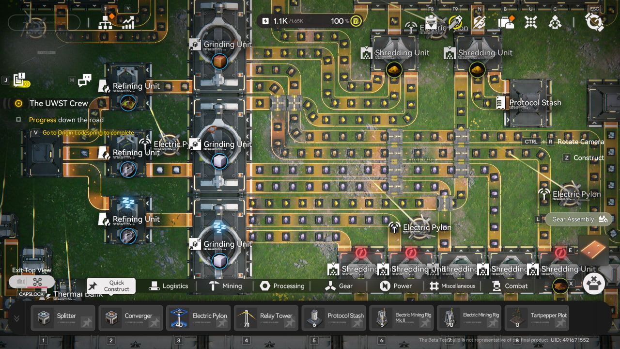
Task: Open the top-bar icon marked N
Action: click(x=480, y=22)
